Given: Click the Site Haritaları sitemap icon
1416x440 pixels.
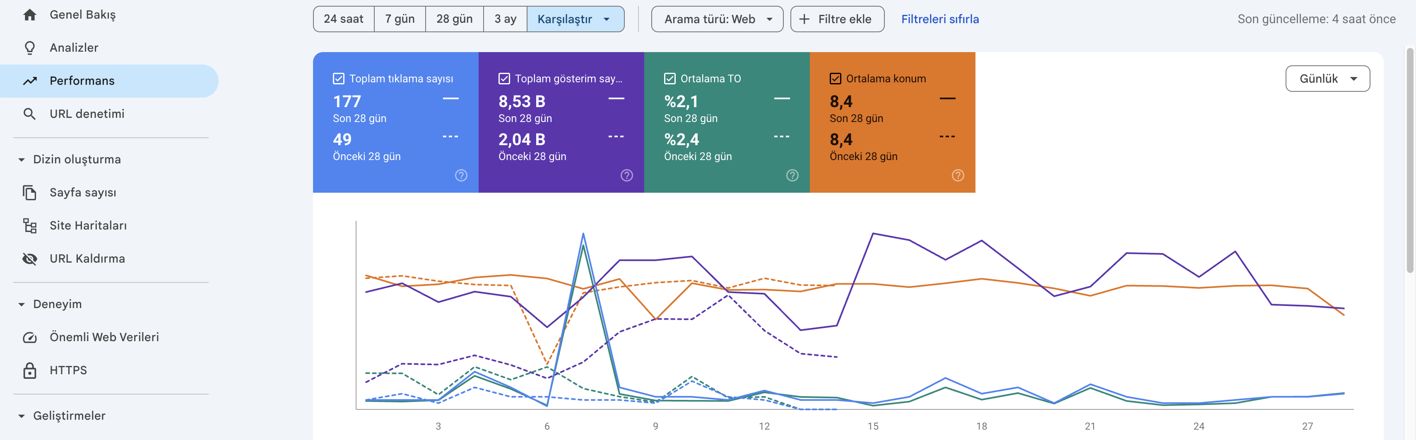Looking at the screenshot, I should (x=30, y=225).
